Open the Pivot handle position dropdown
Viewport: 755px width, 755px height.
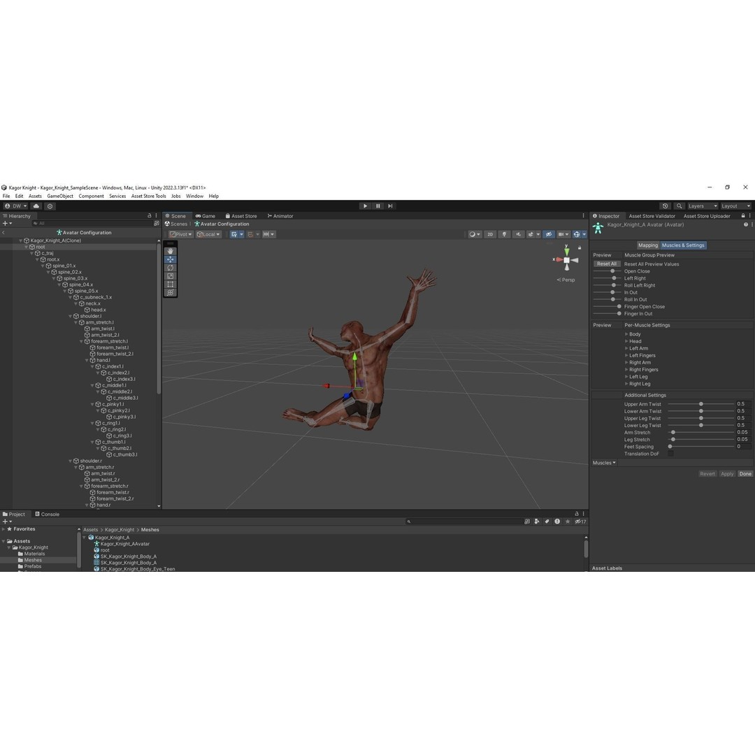pyautogui.click(x=180, y=234)
